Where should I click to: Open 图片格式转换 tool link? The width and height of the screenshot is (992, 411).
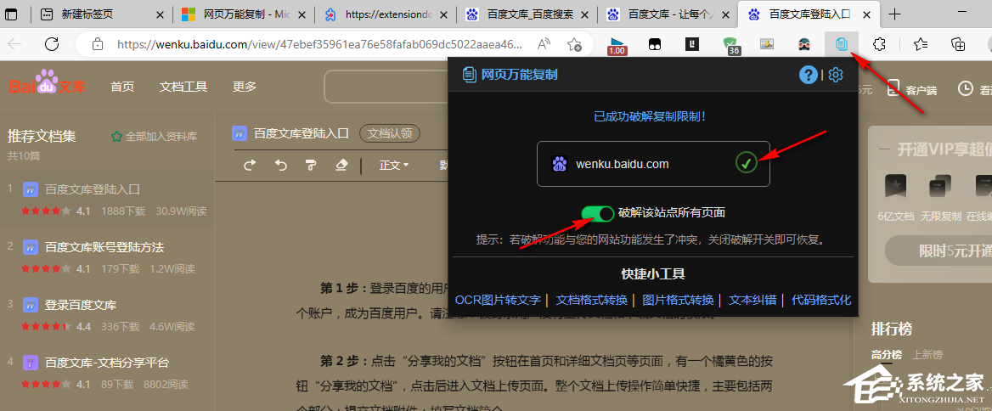coord(678,300)
